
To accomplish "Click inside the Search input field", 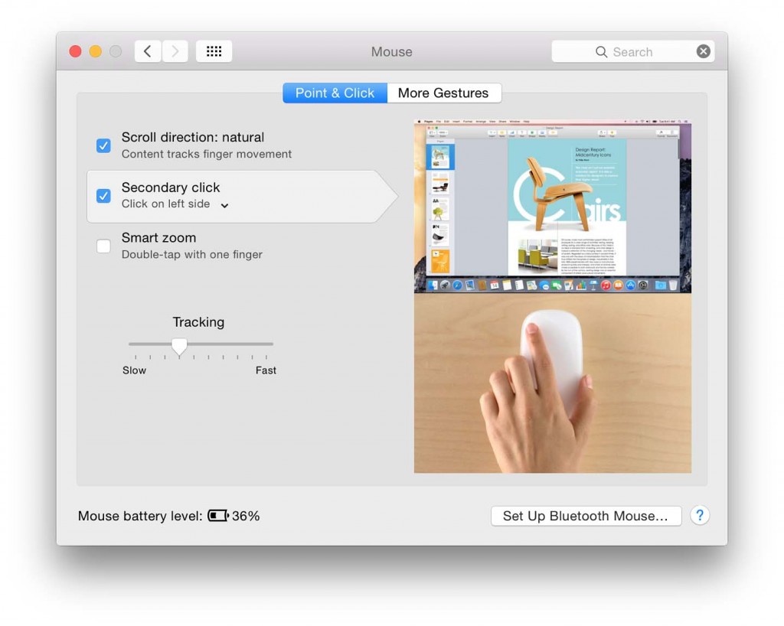I will coord(643,51).
